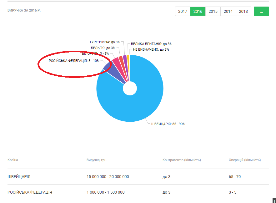The width and height of the screenshot is (276, 203).
Task: Click the "НЕ ВИЗНАЧЕНО: до 3%" label
Action: point(151,49)
